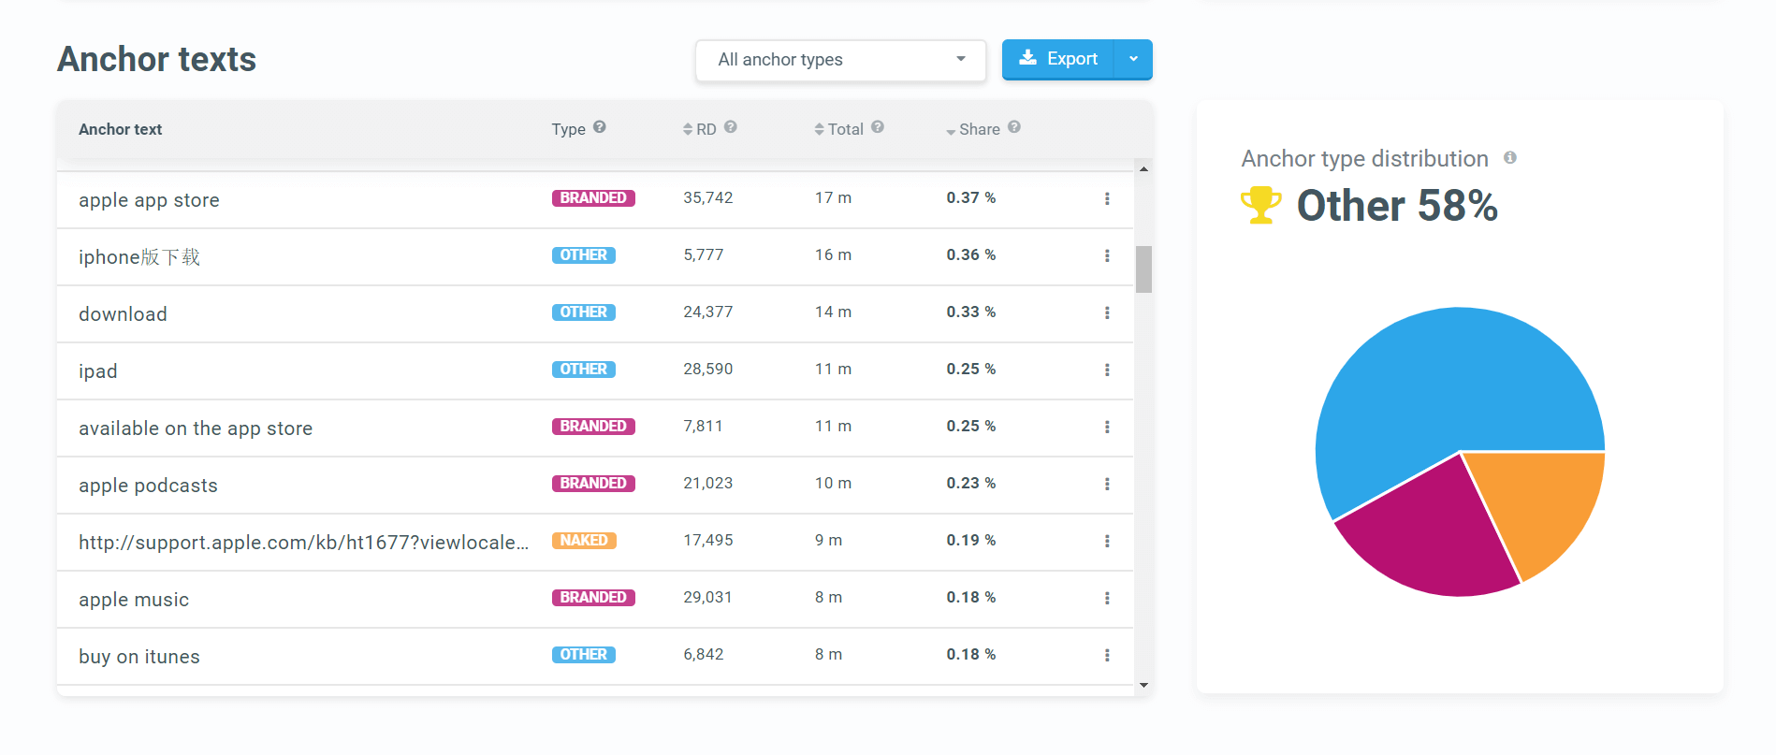This screenshot has width=1776, height=755.
Task: Sort table by RD column
Action: (700, 129)
